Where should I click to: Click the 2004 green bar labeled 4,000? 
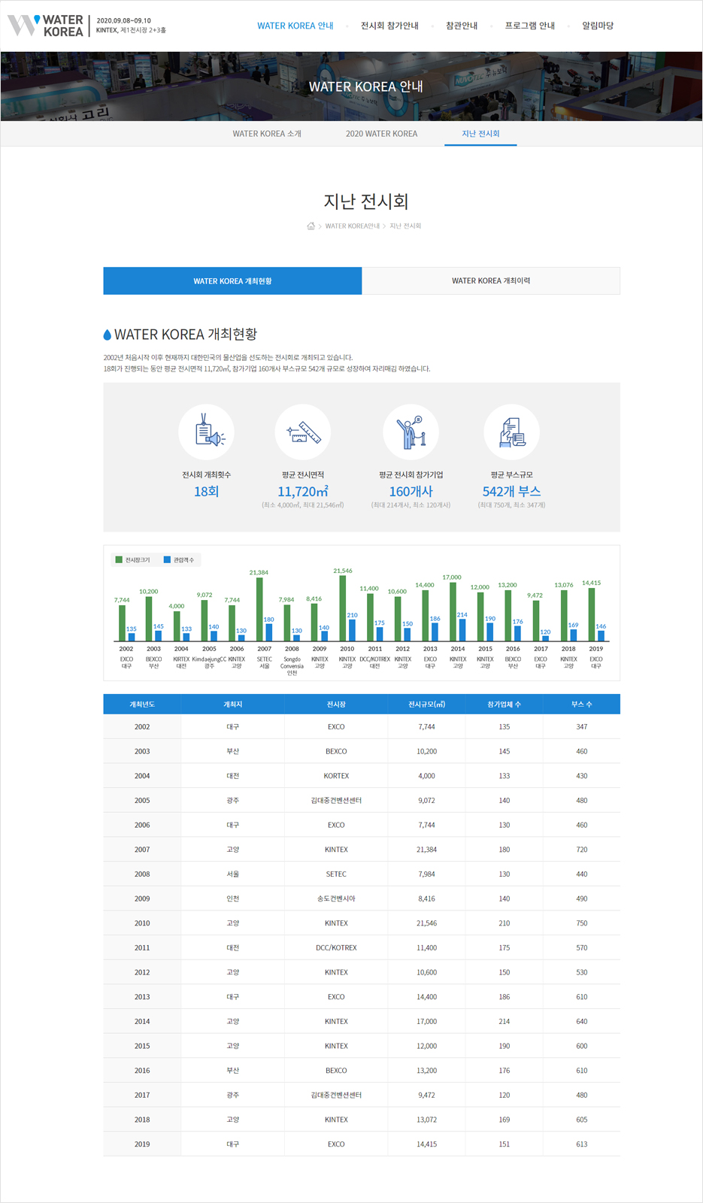(177, 626)
